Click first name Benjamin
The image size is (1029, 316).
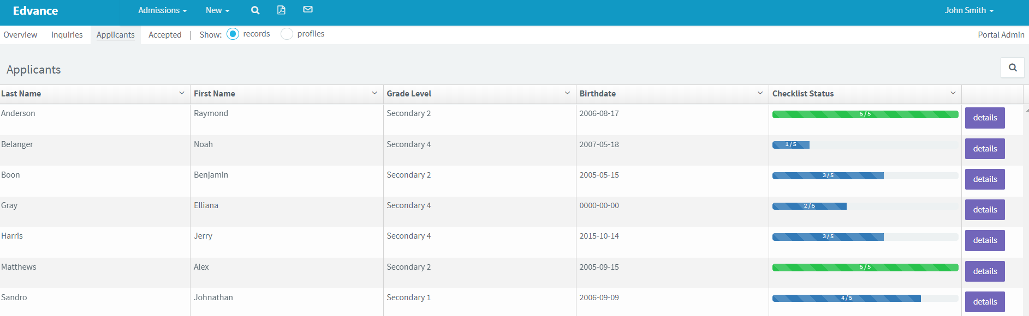(211, 175)
